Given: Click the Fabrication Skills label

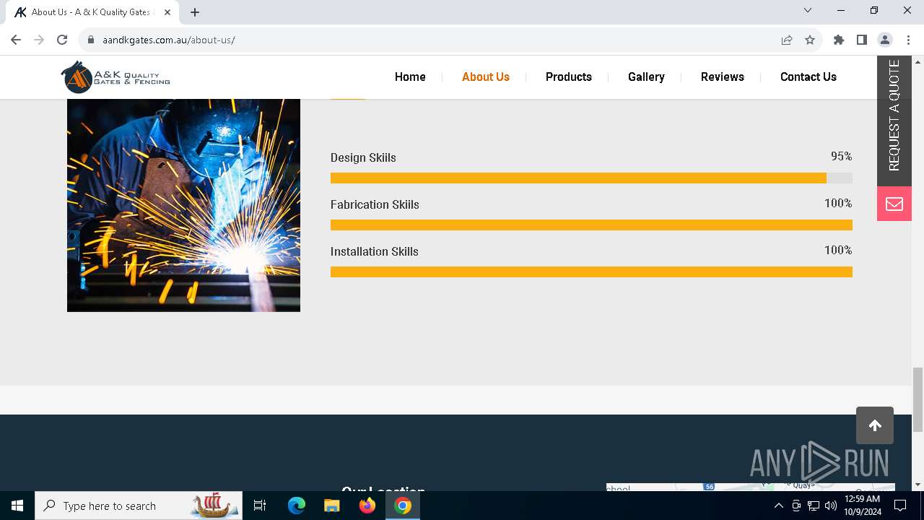Looking at the screenshot, I should (x=375, y=204).
